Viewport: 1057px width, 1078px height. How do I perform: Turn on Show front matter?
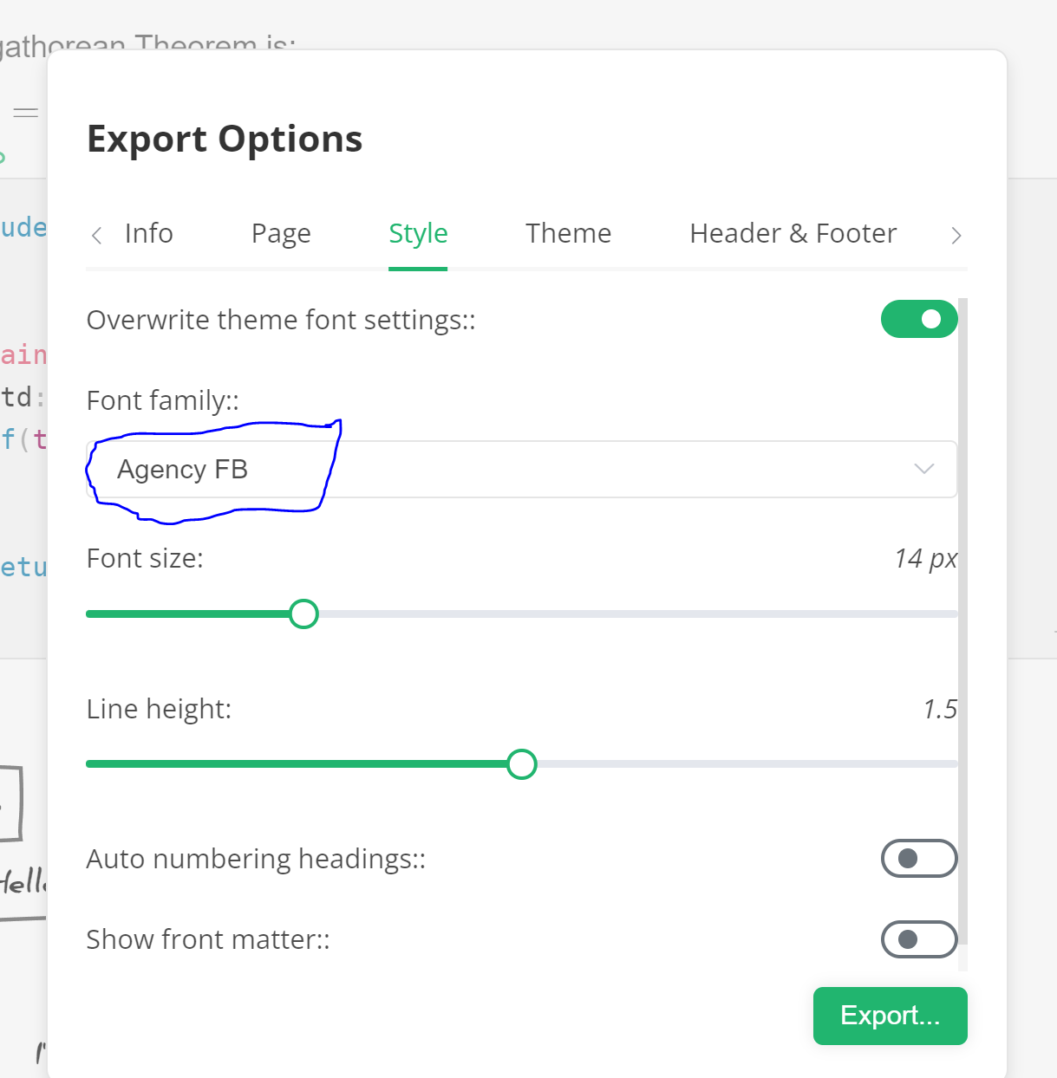click(x=919, y=939)
